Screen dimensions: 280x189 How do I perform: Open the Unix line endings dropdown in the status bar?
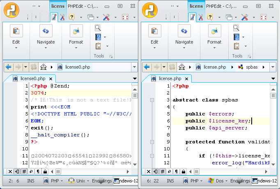(x=79, y=181)
